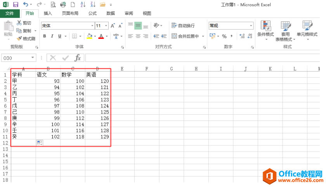Increase font size with the large A
This screenshot has width=326, height=187.
113,26
